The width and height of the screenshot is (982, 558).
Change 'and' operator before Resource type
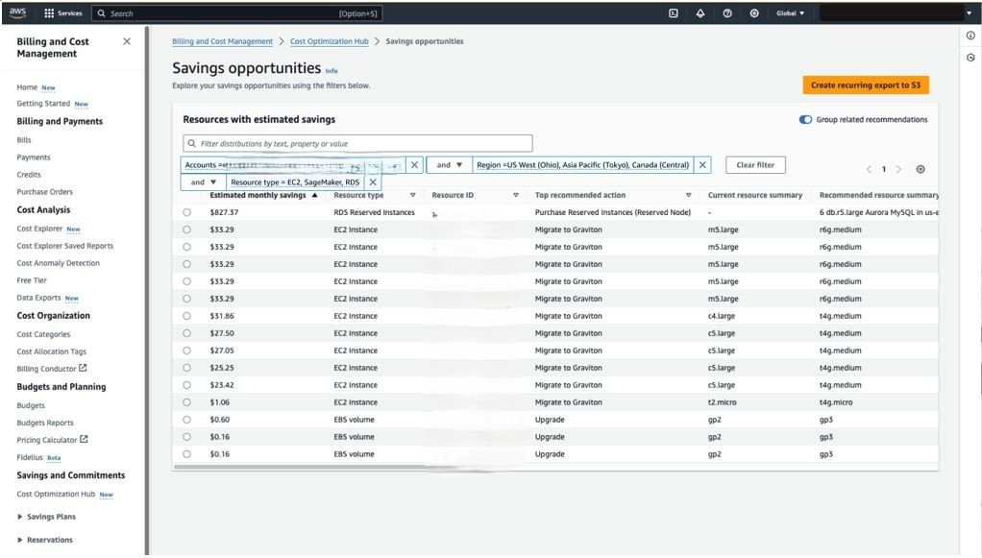click(204, 182)
